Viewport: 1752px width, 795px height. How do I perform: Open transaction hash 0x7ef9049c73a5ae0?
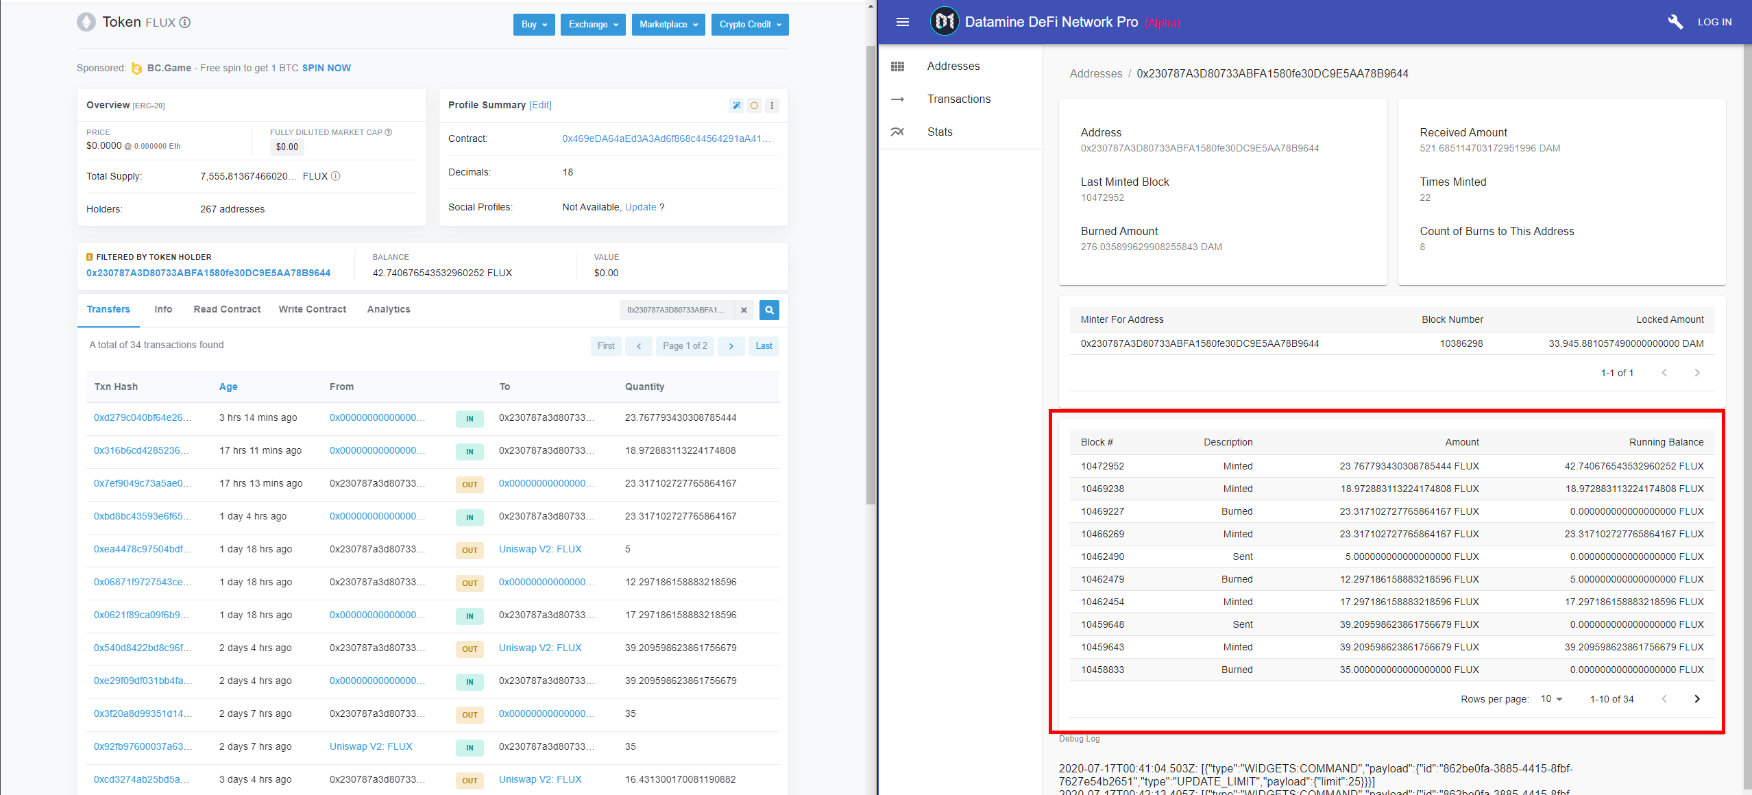tap(143, 483)
